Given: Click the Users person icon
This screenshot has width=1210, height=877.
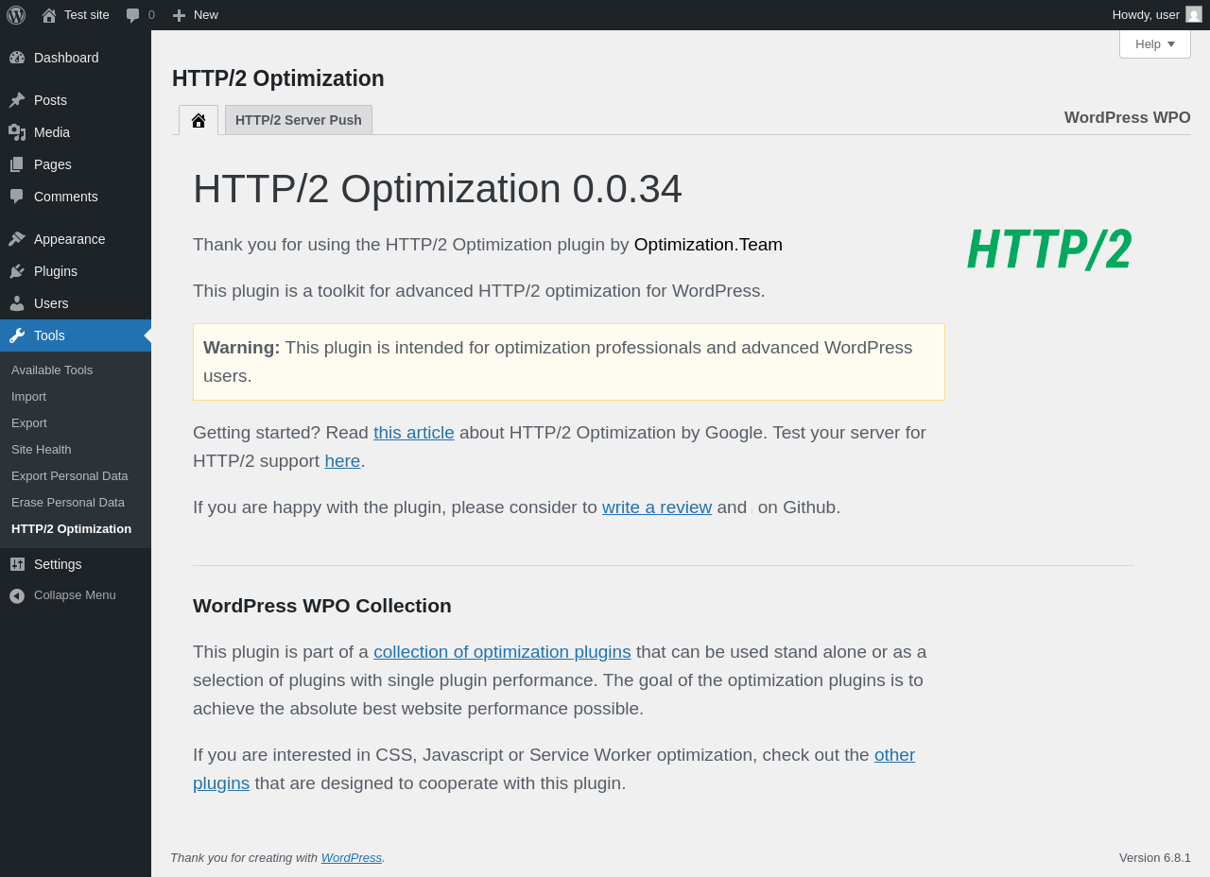Looking at the screenshot, I should click(x=17, y=303).
